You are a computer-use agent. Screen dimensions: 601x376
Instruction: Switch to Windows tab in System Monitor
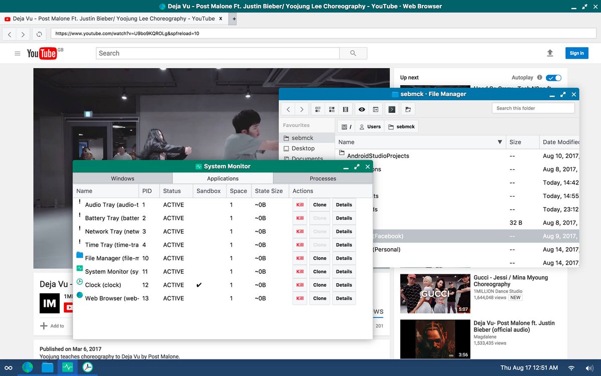123,178
